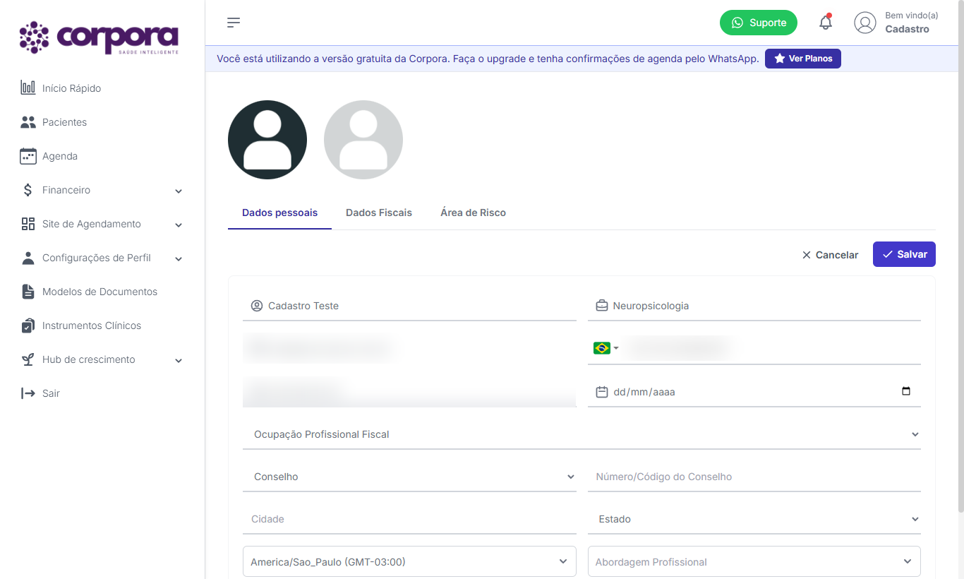Click the Pacientes people icon
The height and width of the screenshot is (579, 964).
pos(28,122)
